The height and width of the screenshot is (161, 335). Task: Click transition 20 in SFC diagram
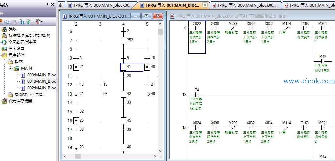123,76
